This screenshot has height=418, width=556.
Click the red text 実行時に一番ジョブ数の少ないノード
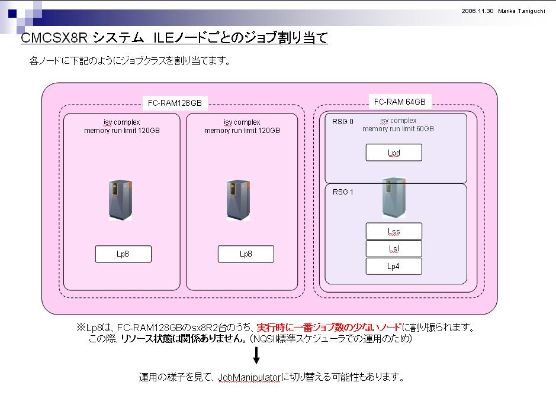329,327
